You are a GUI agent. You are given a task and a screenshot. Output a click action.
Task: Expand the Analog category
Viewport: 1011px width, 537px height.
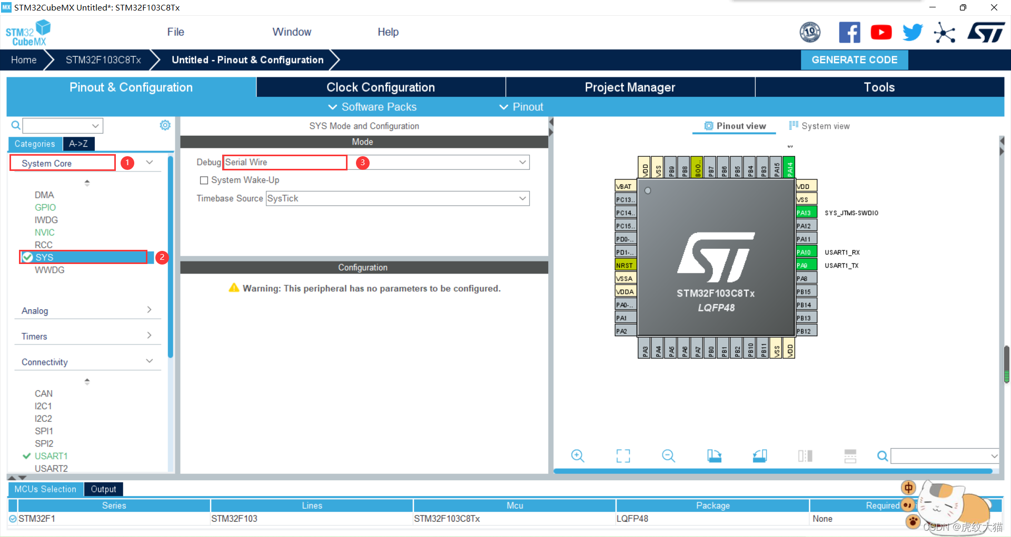(150, 310)
